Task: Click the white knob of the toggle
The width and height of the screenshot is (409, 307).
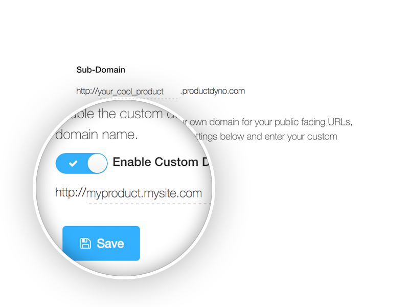Action: tap(97, 163)
